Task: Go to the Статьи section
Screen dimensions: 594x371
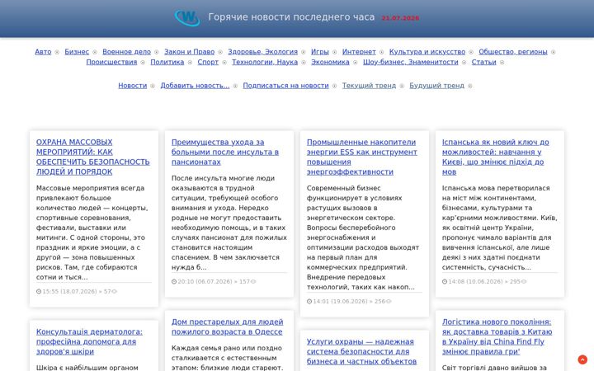Action: [483, 62]
